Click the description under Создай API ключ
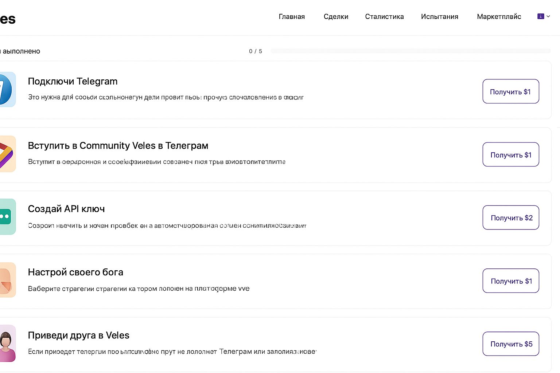560x373 pixels. pyautogui.click(x=167, y=225)
